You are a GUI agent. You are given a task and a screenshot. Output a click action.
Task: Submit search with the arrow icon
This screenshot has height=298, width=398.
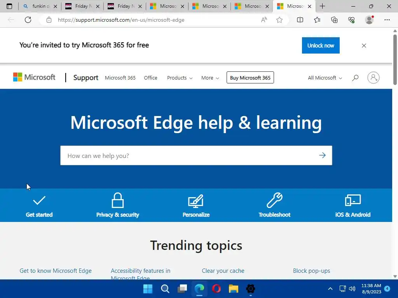pyautogui.click(x=322, y=155)
